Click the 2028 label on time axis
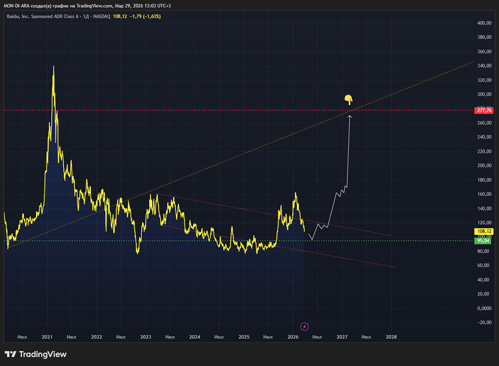Viewport: 499px width, 366px height. [x=391, y=337]
